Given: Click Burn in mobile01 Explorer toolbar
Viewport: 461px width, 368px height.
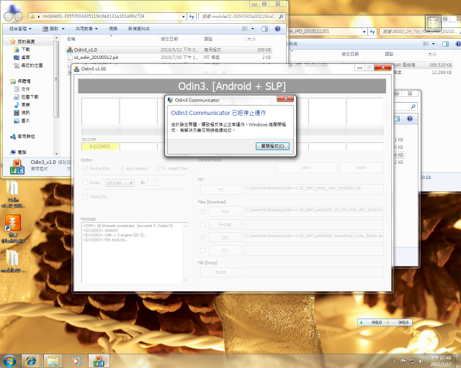Looking at the screenshot, I should [113, 29].
